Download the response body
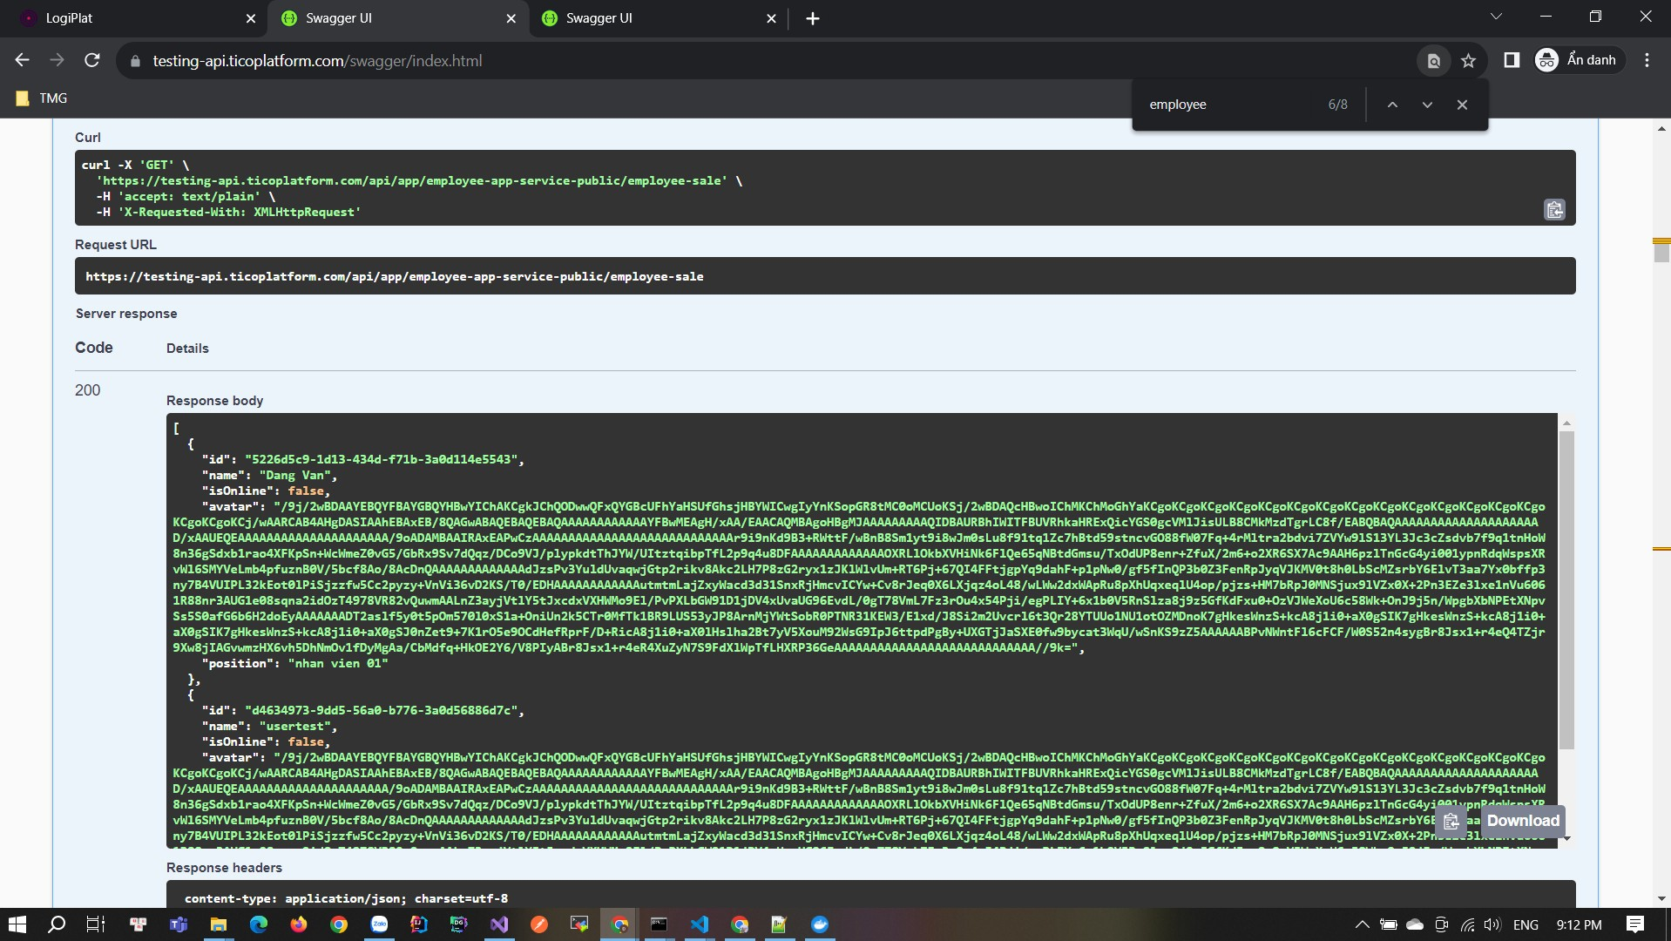Viewport: 1671px width, 941px height. point(1522,821)
